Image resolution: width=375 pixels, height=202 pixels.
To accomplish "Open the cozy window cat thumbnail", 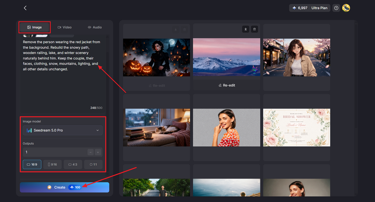I will [157, 128].
